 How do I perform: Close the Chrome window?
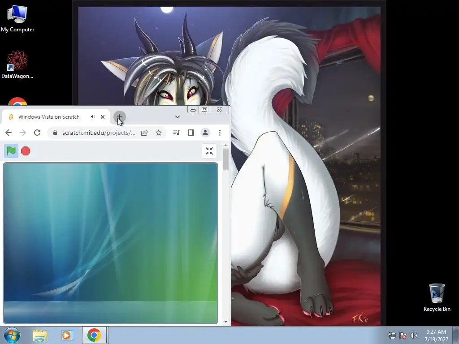coord(219,109)
